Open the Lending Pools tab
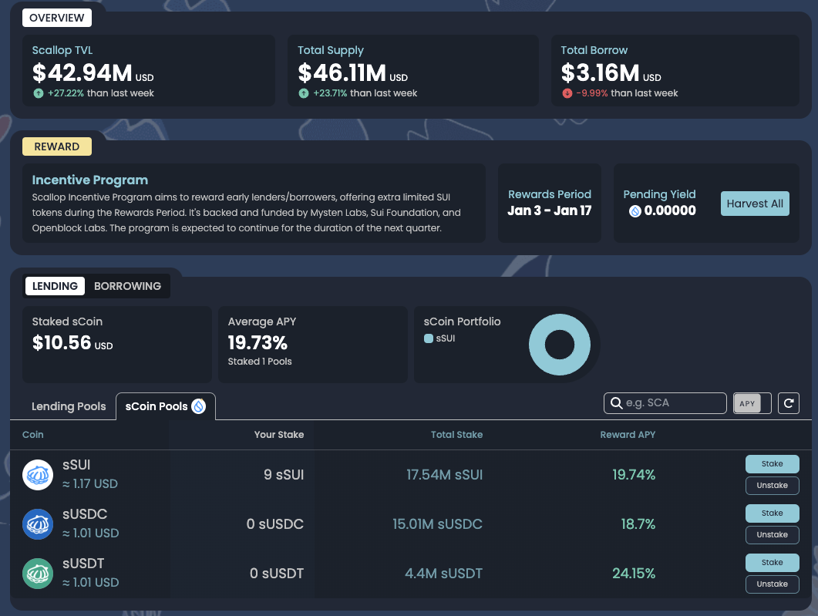The height and width of the screenshot is (616, 818). tap(69, 406)
